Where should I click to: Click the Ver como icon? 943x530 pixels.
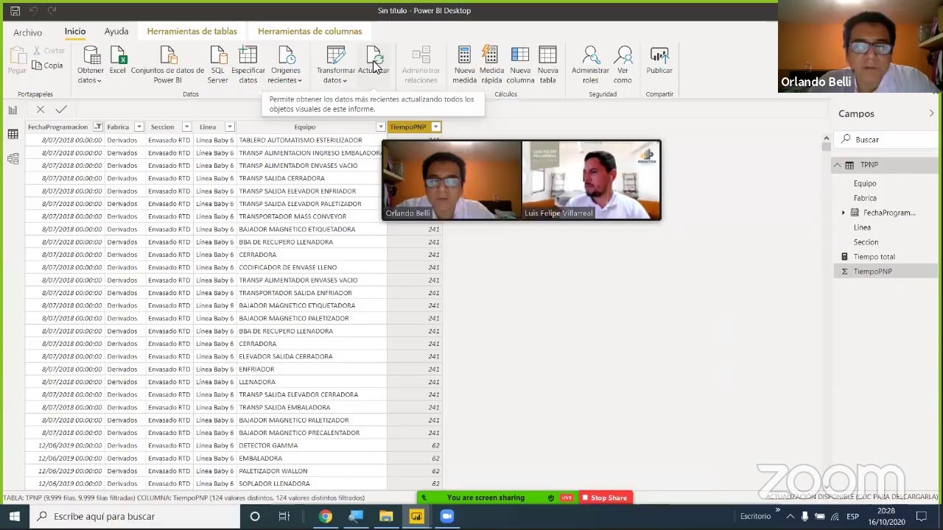(623, 55)
